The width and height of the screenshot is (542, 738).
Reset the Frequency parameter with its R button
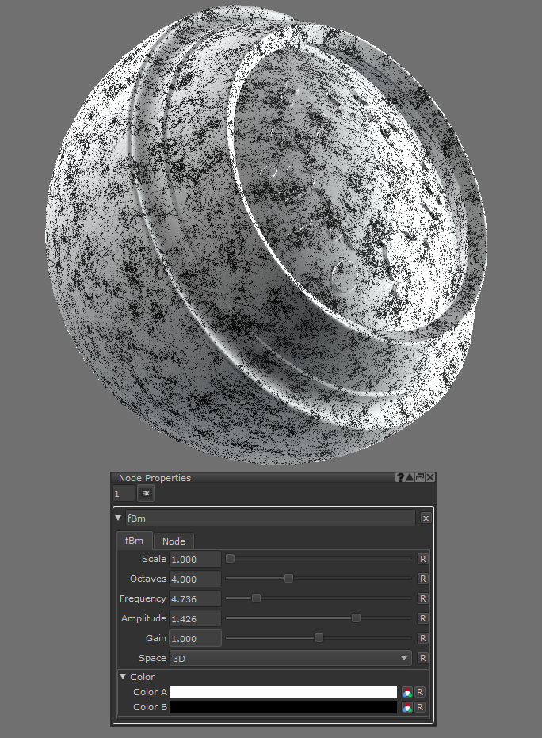(422, 598)
